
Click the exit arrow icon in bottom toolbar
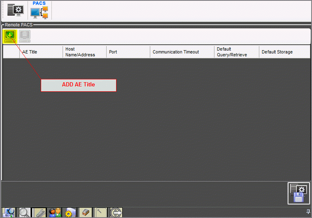click(116, 212)
